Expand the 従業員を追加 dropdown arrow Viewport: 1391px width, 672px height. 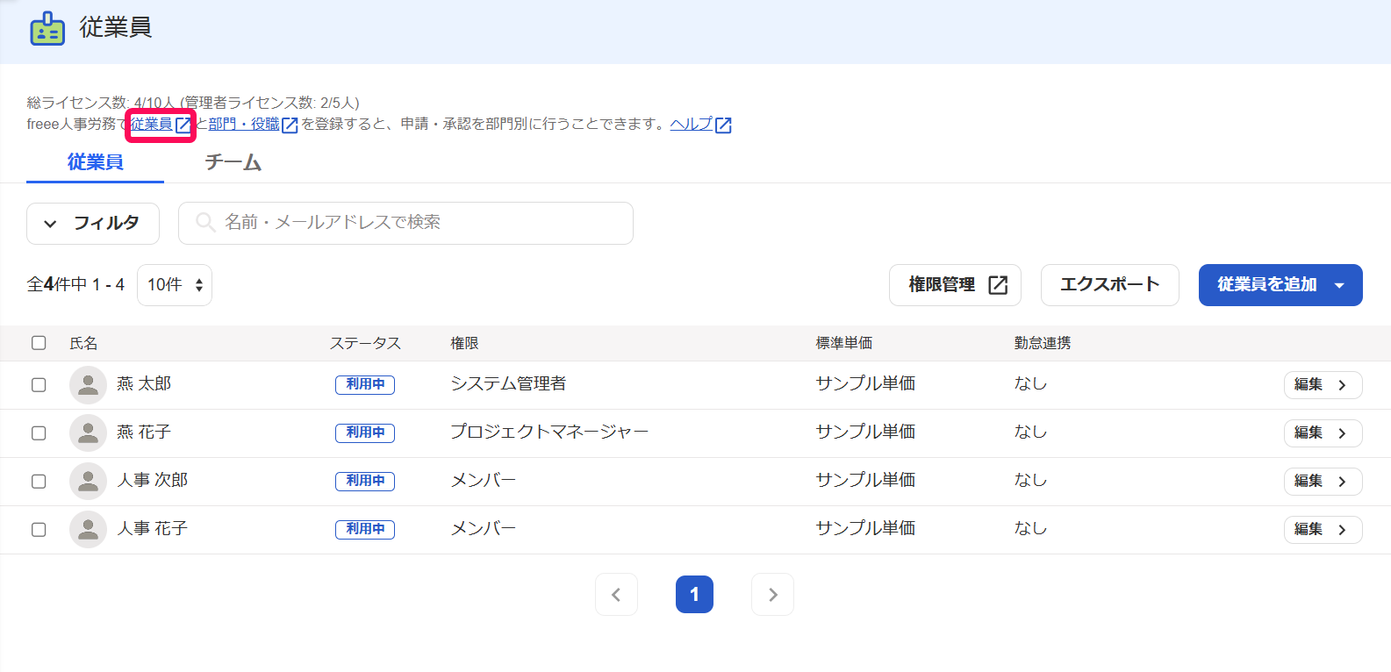click(x=1339, y=286)
